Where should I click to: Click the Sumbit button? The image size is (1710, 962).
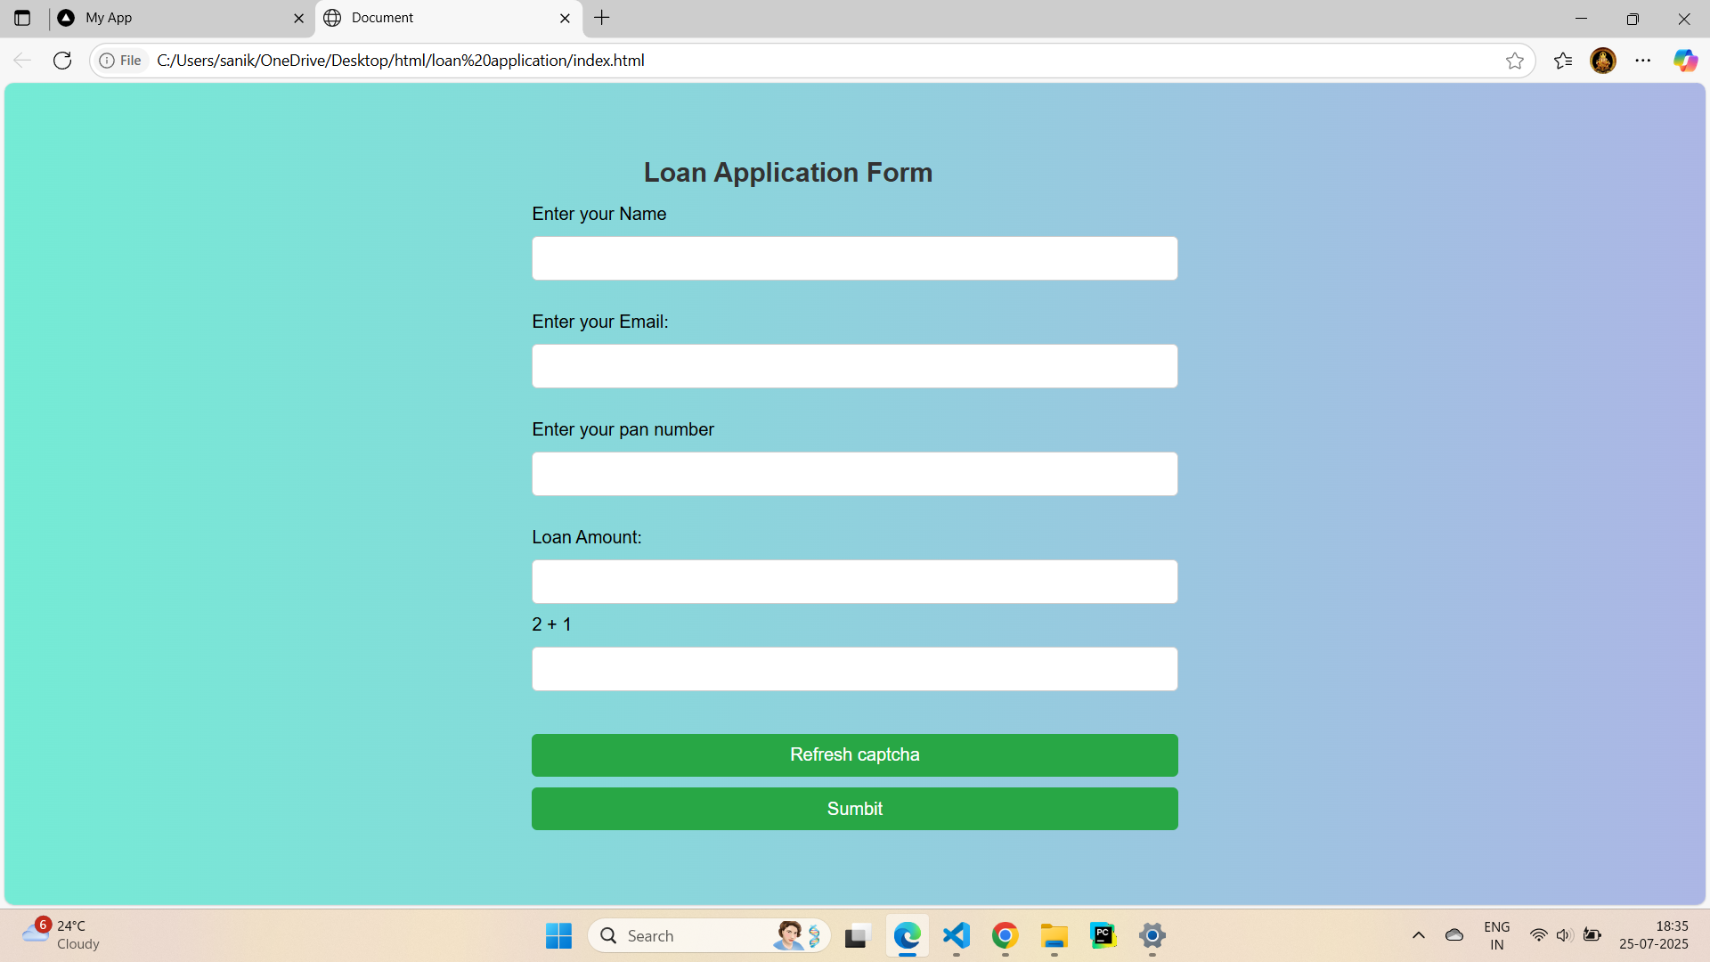coord(854,808)
